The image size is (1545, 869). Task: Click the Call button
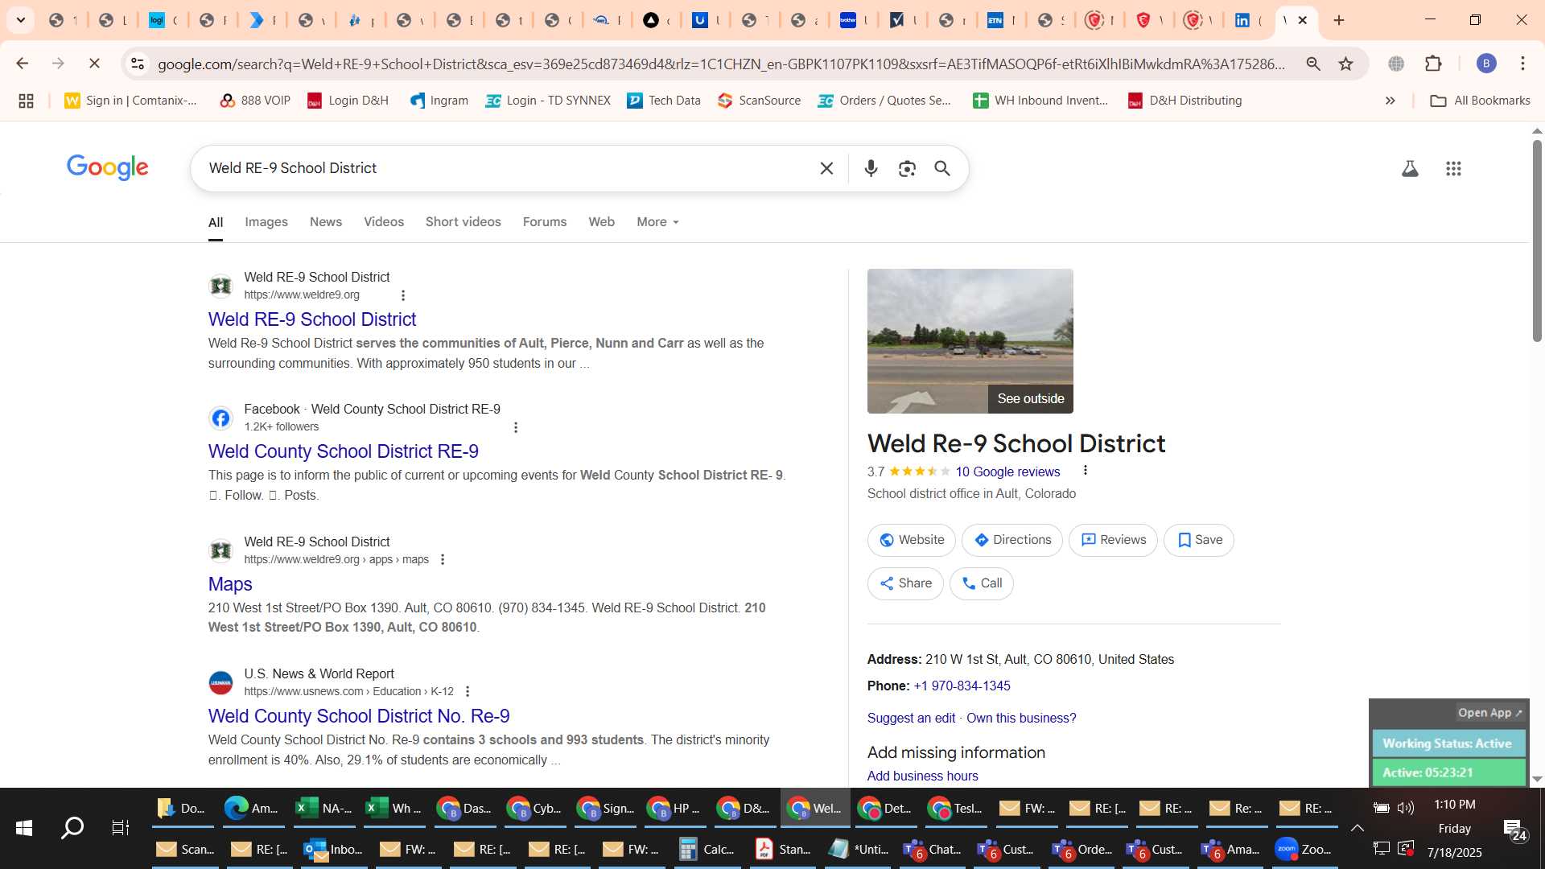[x=982, y=583]
